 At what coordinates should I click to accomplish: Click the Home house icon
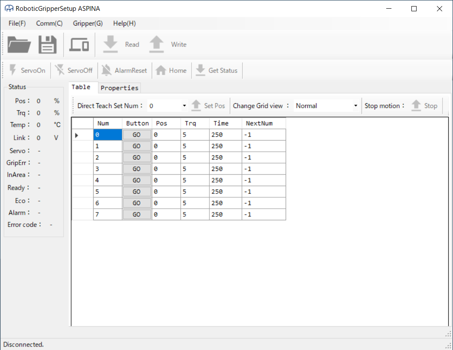pos(161,70)
